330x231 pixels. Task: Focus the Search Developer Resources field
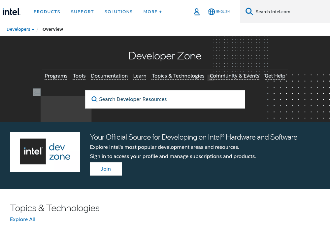165,99
